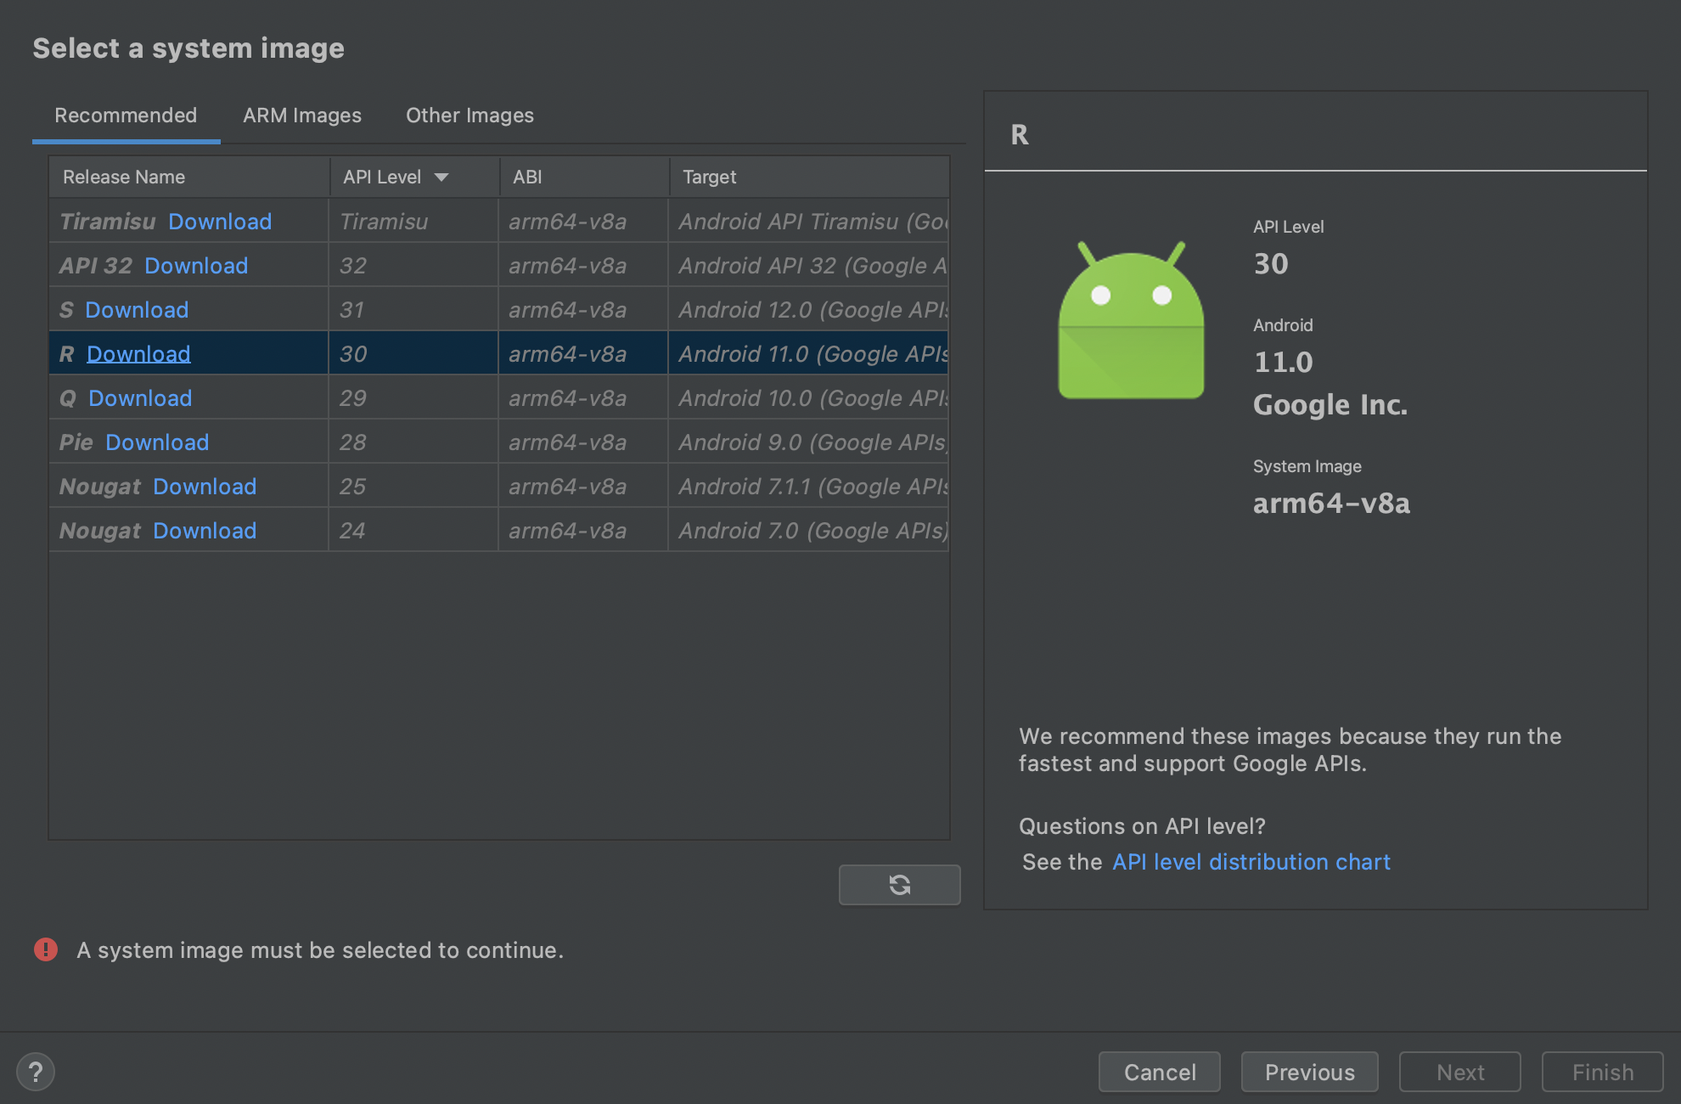Select the Android 10.0 target cell
1681x1104 pixels.
click(809, 398)
